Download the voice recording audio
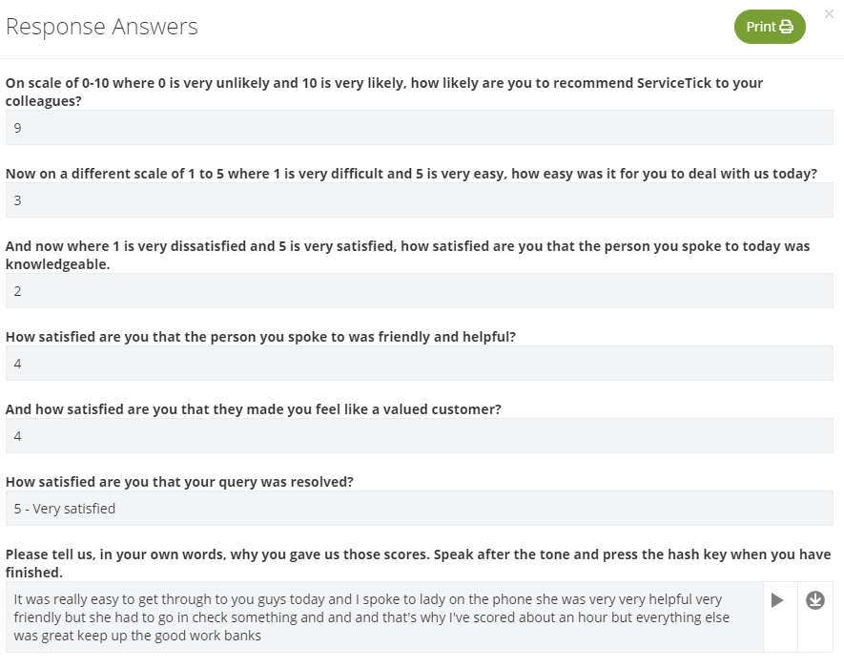Image resolution: width=844 pixels, height=669 pixels. 815,600
